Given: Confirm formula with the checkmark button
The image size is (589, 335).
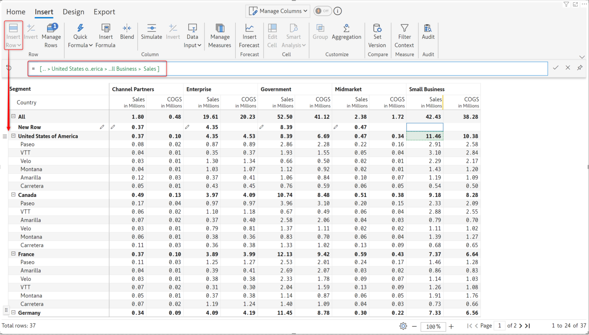Looking at the screenshot, I should pyautogui.click(x=556, y=68).
